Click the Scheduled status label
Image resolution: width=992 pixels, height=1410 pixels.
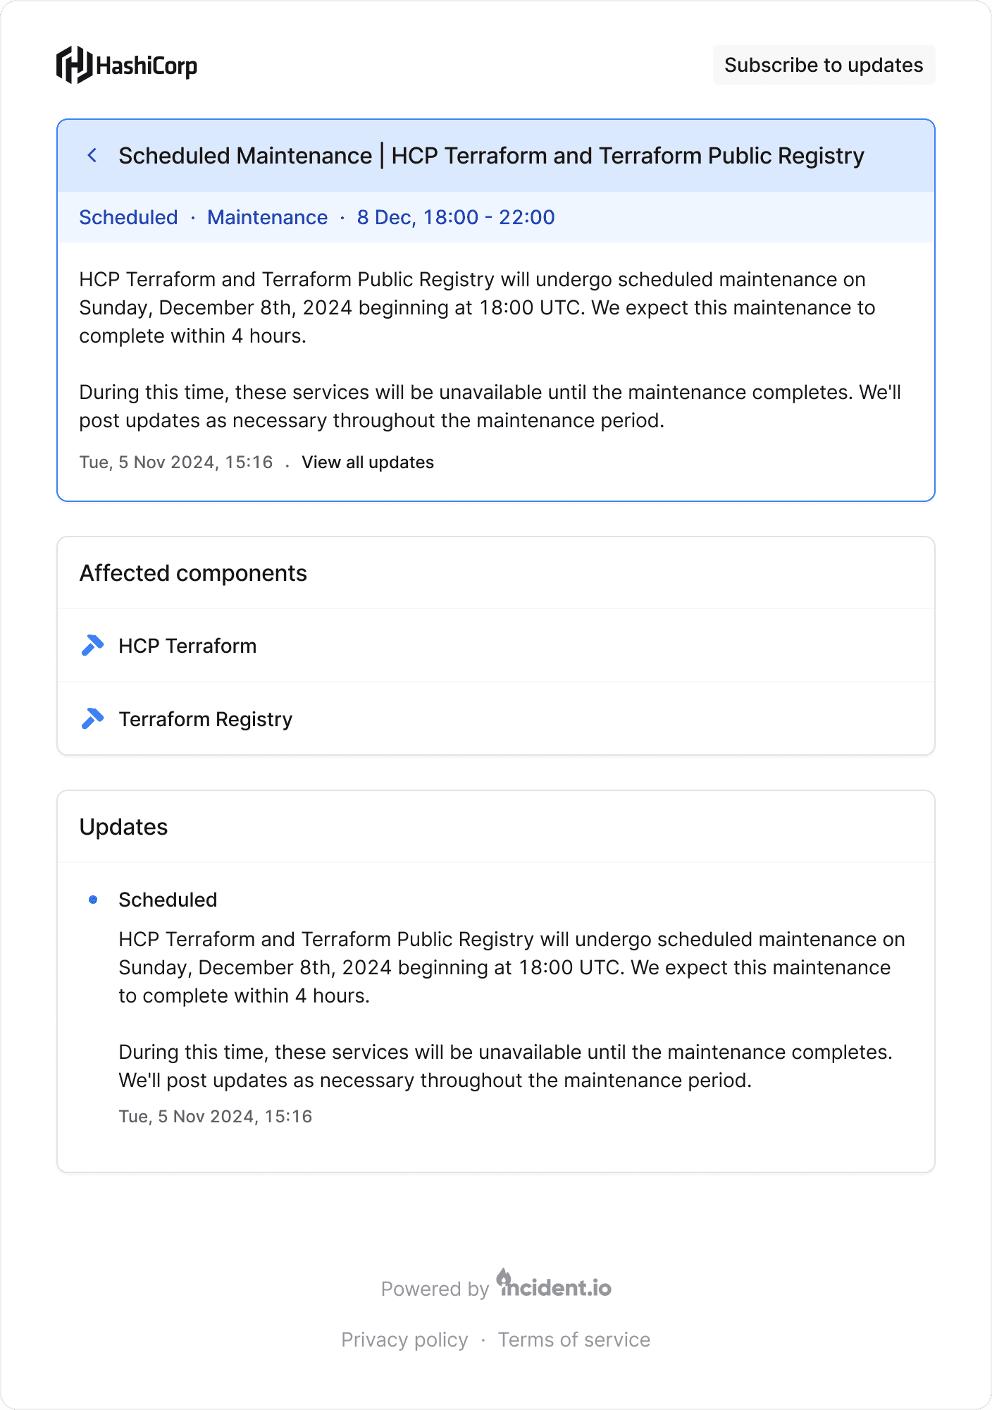pos(129,217)
